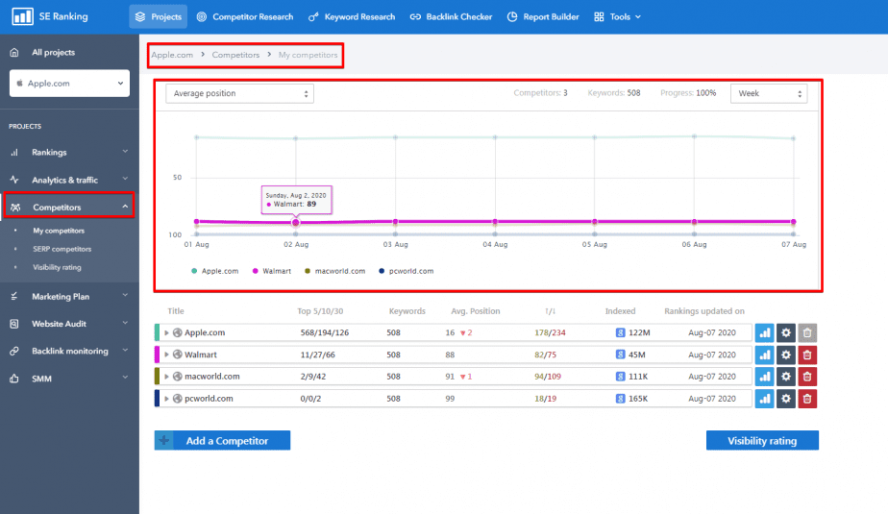The image size is (888, 514).
Task: Expand Backlink monitoring section
Action: coord(69,351)
